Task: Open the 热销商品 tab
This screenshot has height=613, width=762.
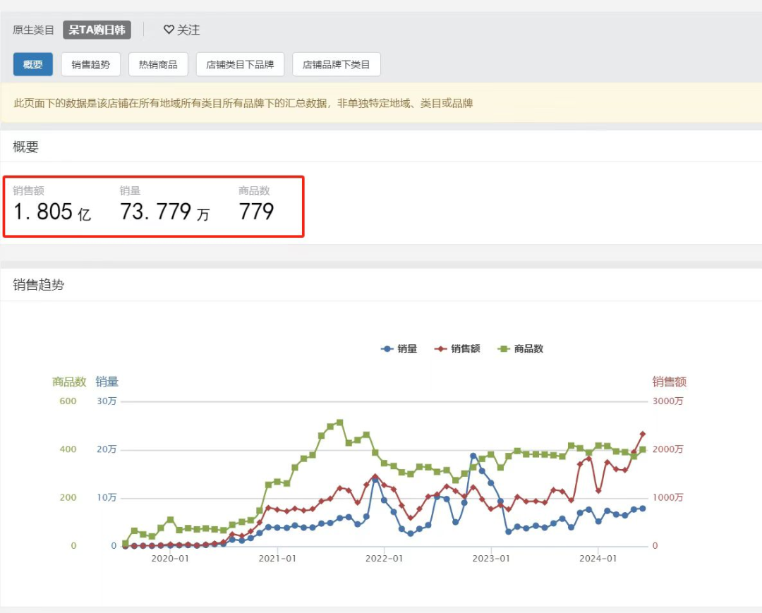Action: point(158,65)
